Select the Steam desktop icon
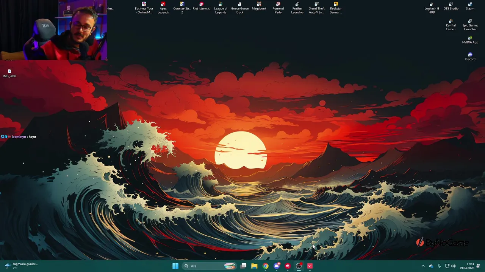485x272 pixels. pyautogui.click(x=470, y=6)
